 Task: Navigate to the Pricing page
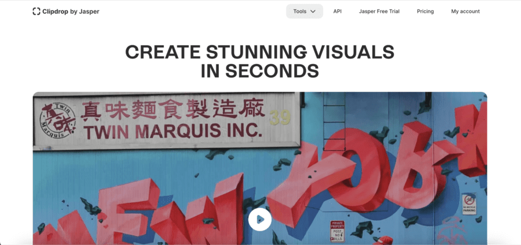(425, 11)
